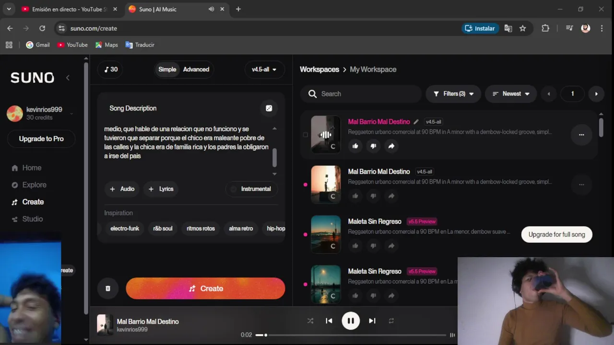This screenshot has height=345, width=614.
Task: Switch to the YouTube Studio tab
Action: [x=70, y=9]
